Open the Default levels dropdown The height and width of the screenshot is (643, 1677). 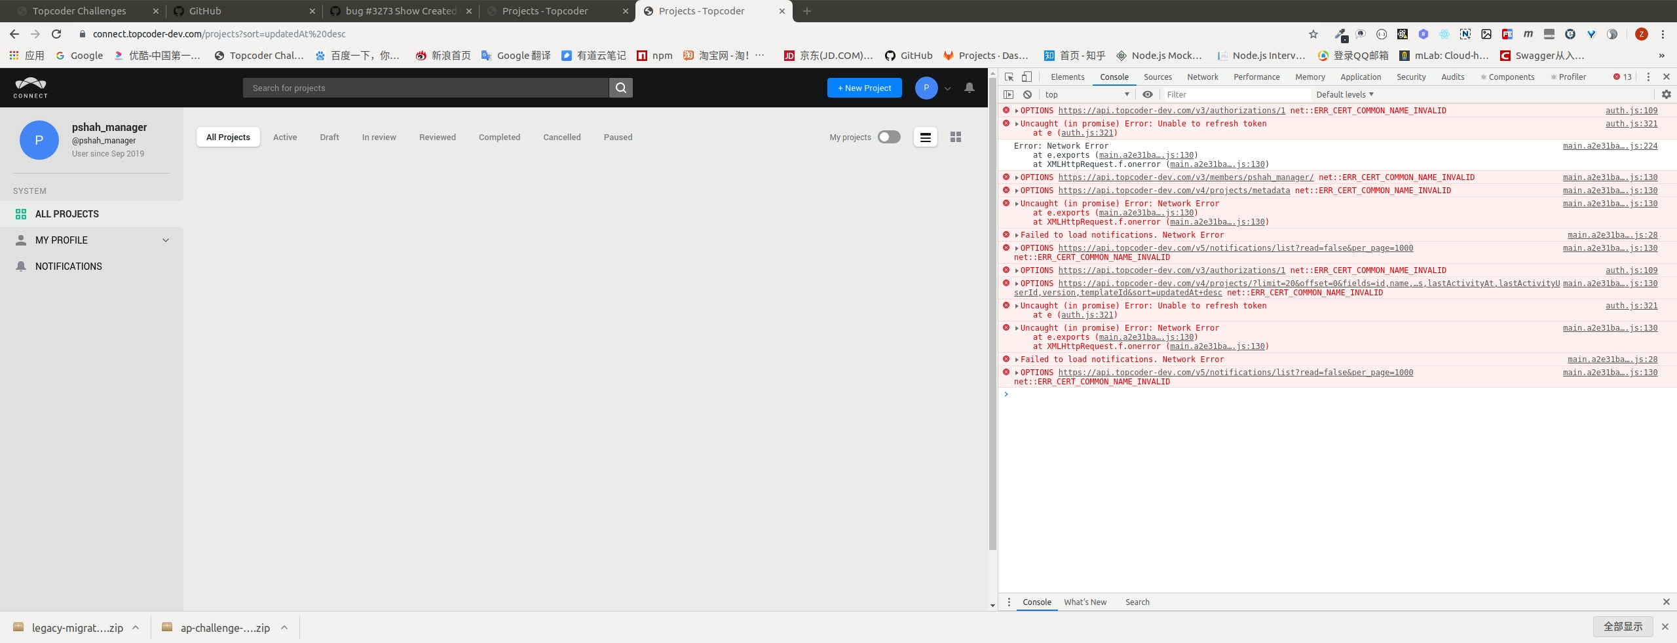pyautogui.click(x=1345, y=94)
